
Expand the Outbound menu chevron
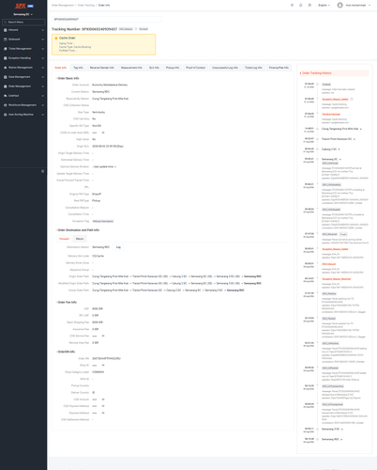click(42, 39)
